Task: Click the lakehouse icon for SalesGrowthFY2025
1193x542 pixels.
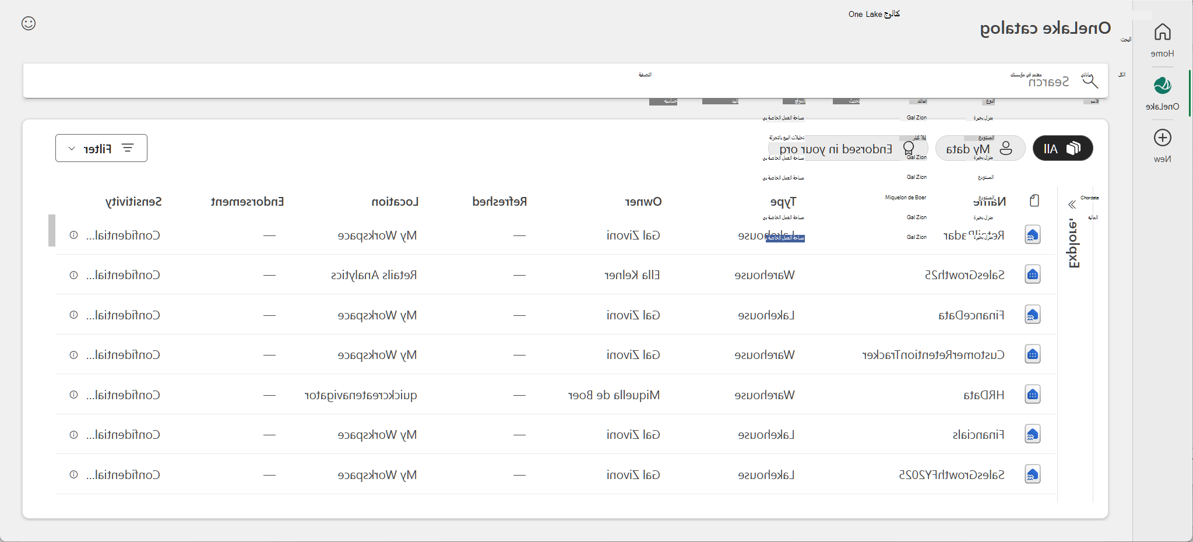Action: pos(1033,474)
